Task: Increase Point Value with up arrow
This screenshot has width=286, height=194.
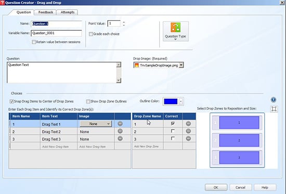Action: click(x=124, y=22)
